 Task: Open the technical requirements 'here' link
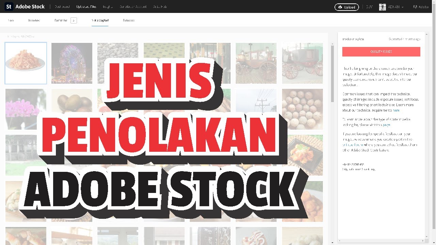tap(396, 111)
